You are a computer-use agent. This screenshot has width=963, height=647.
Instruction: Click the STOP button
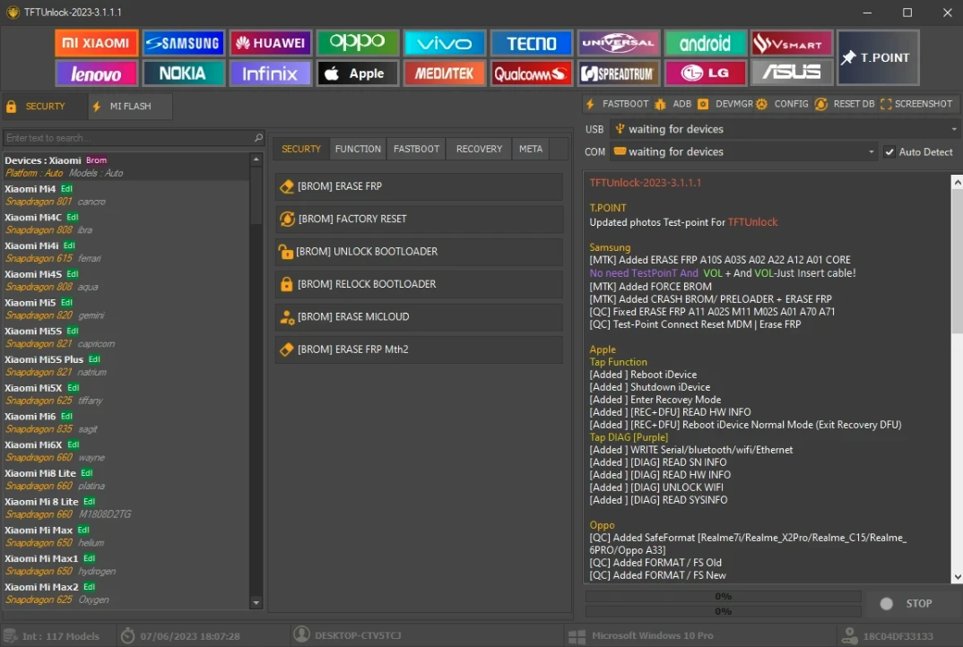pyautogui.click(x=907, y=603)
